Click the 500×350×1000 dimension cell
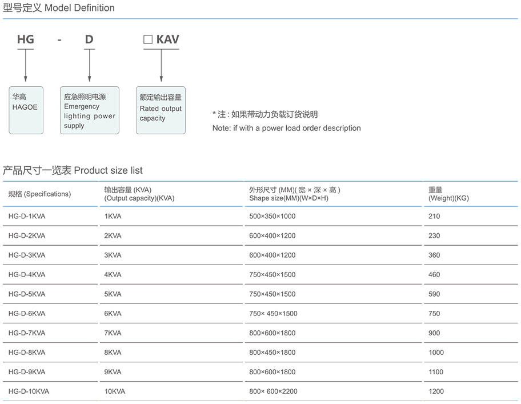Image resolution: width=521 pixels, height=404 pixels. [272, 217]
